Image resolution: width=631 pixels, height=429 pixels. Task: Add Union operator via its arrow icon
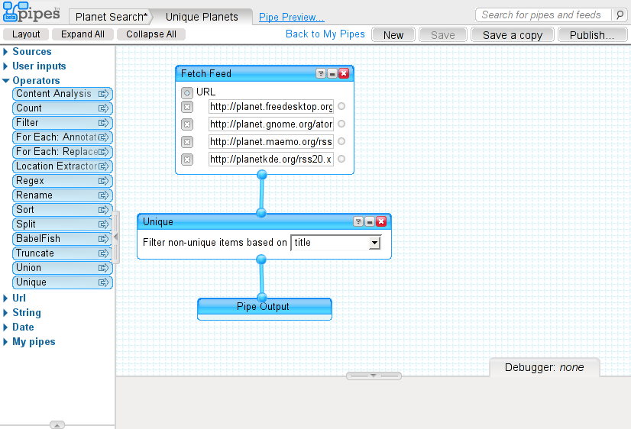(x=103, y=268)
